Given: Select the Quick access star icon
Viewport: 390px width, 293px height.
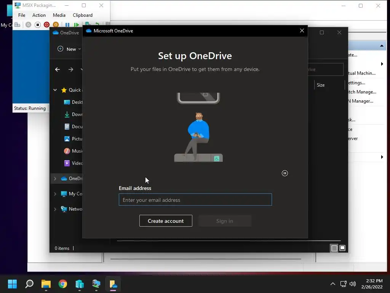Looking at the screenshot, I should [x=64, y=90].
